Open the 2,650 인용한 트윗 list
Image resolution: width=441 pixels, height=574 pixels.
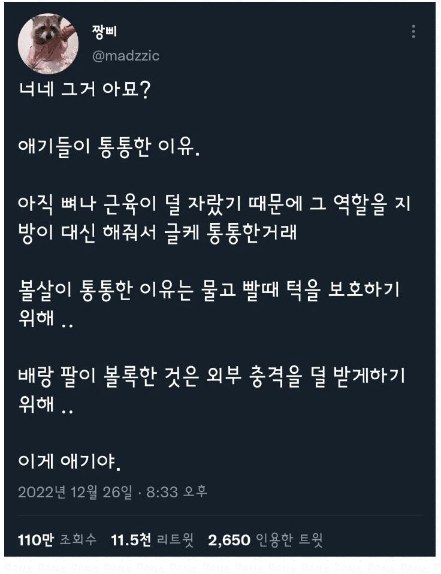click(x=265, y=540)
